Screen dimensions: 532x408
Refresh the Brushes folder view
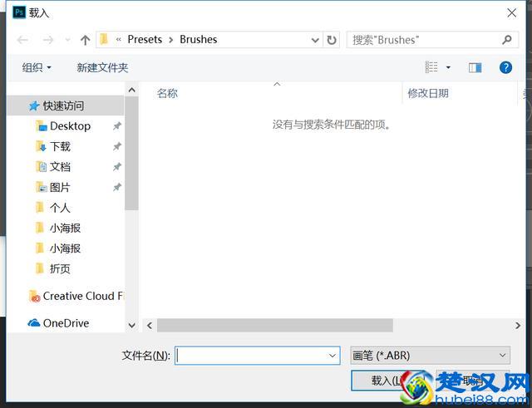coord(332,40)
